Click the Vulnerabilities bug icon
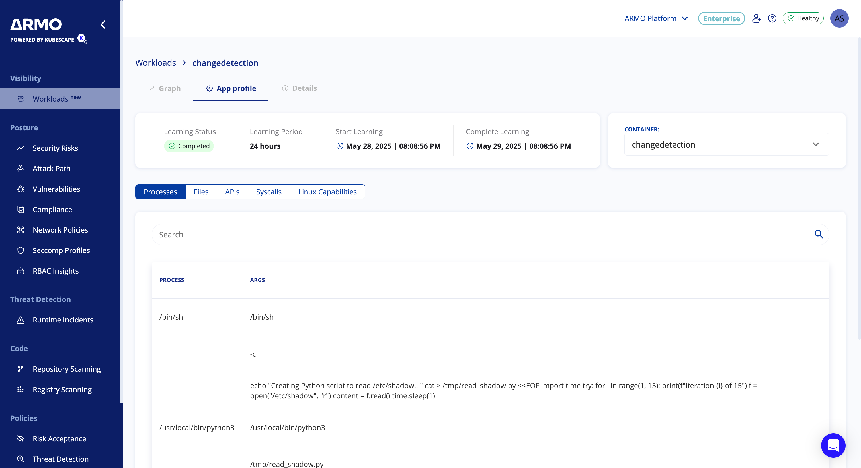861x468 pixels. point(20,189)
